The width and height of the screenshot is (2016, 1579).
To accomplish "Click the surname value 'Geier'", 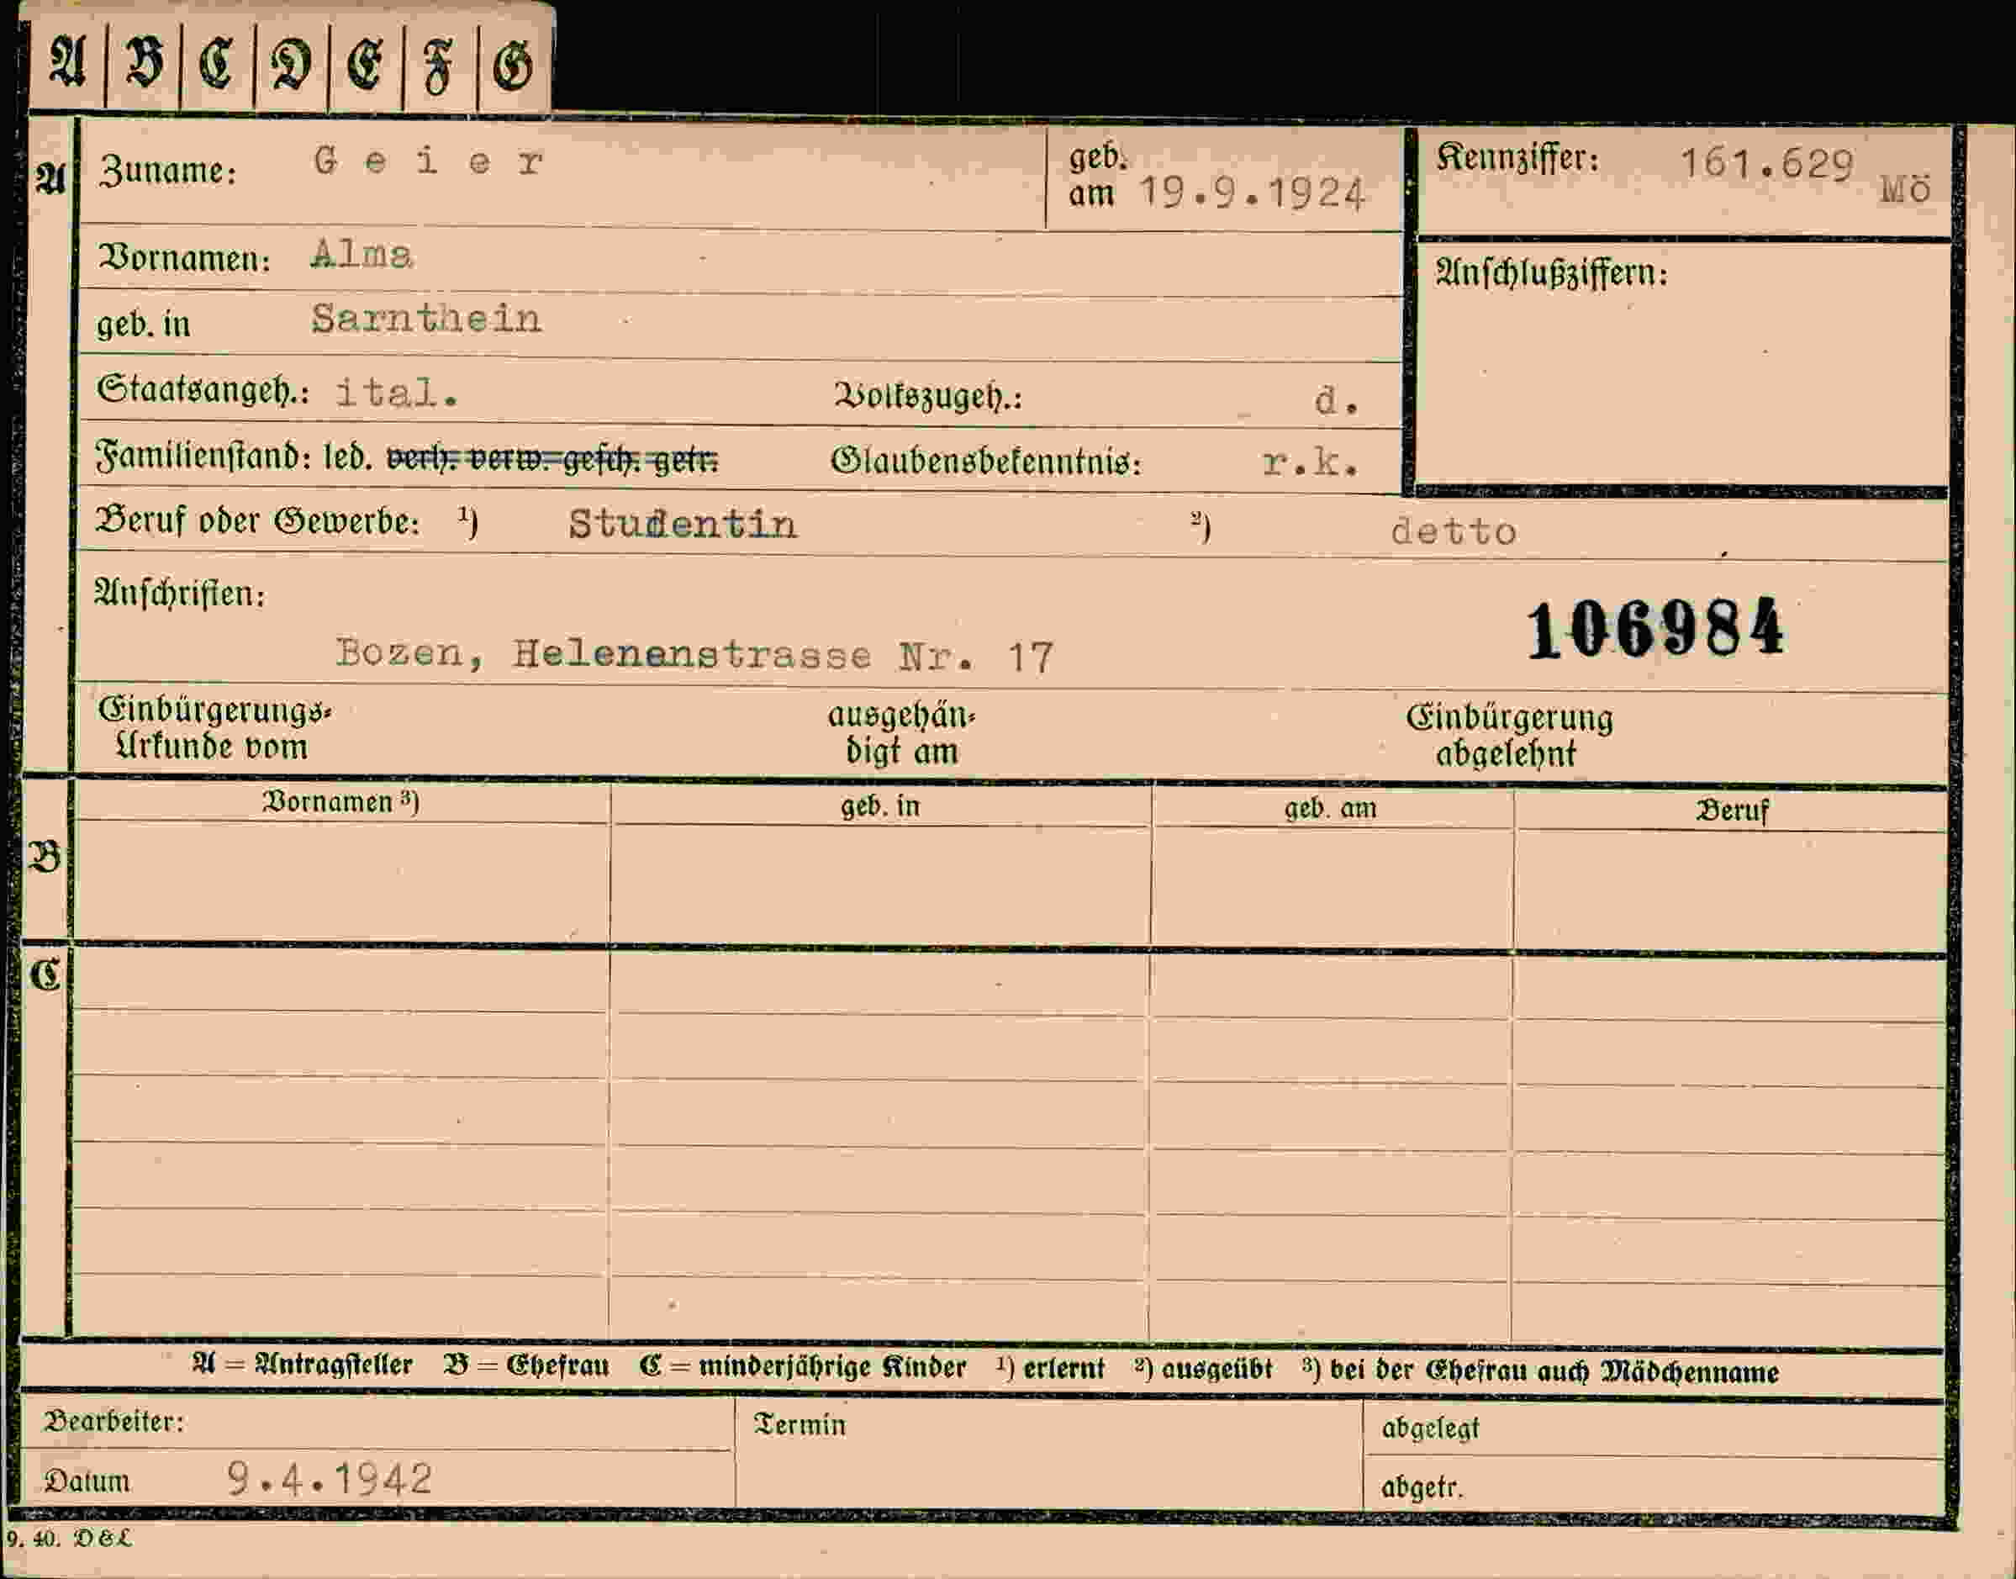I will pyautogui.click(x=428, y=161).
